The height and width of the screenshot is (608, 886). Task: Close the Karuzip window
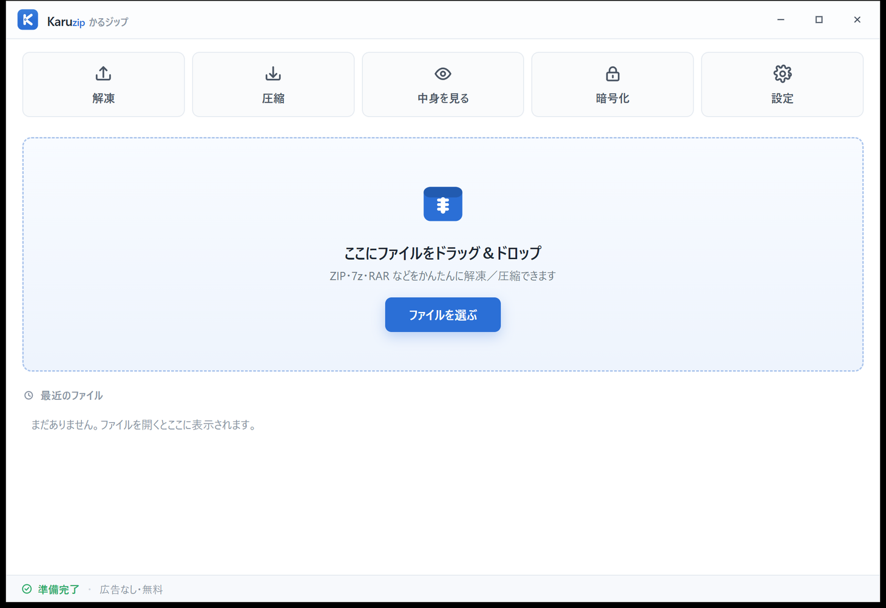point(857,19)
